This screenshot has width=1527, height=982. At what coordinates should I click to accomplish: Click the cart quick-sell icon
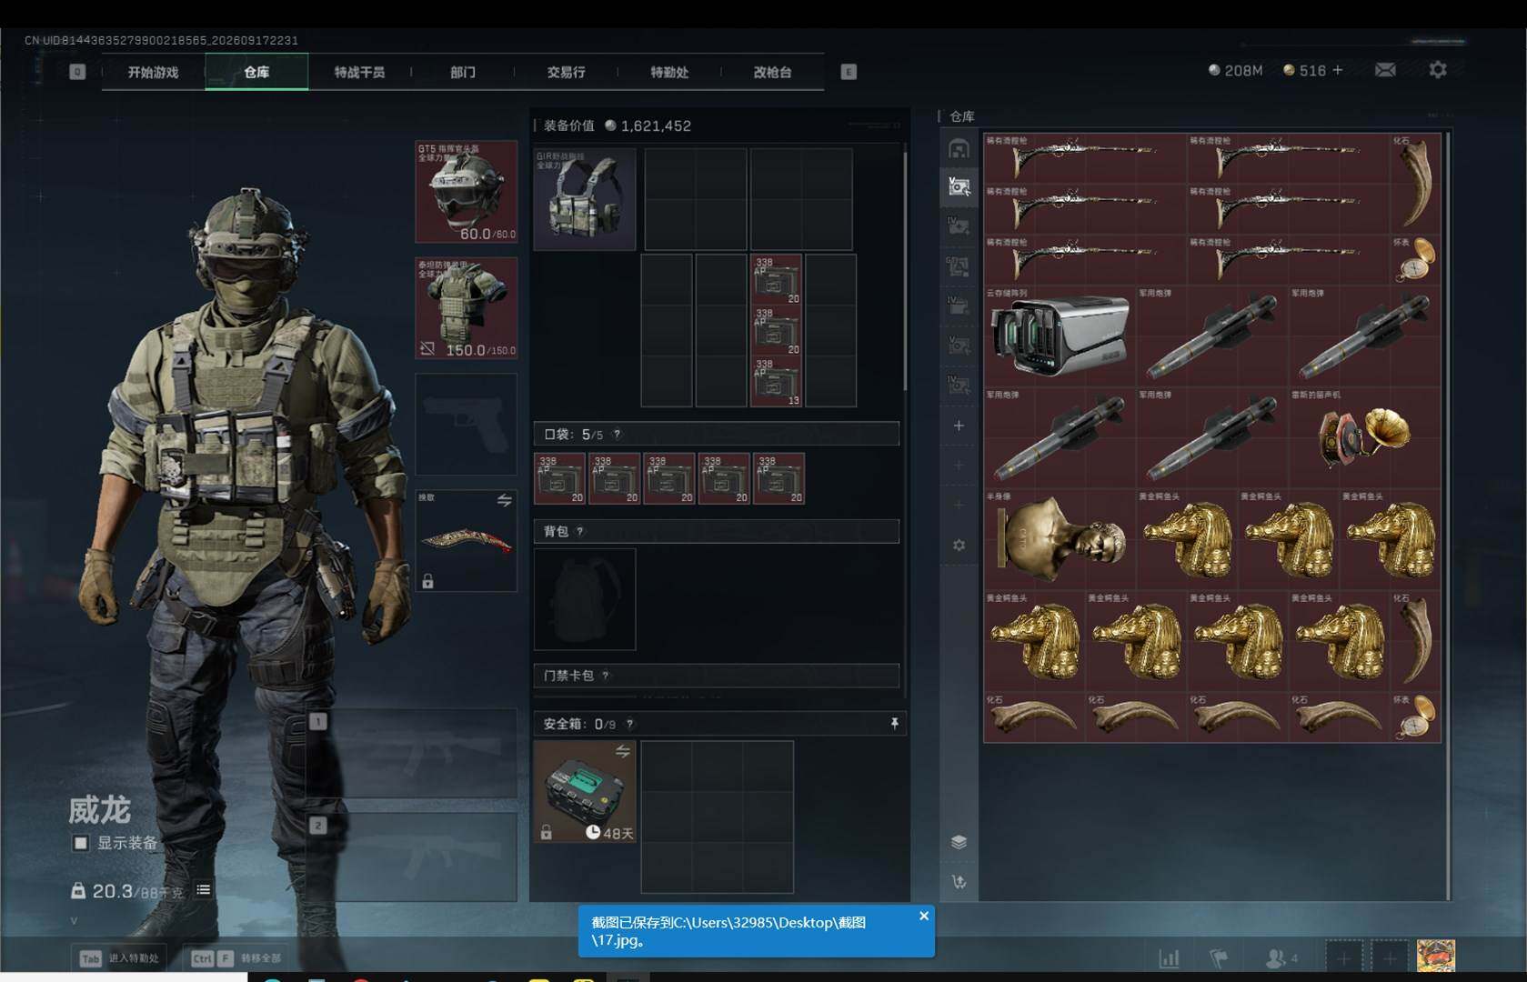click(959, 882)
